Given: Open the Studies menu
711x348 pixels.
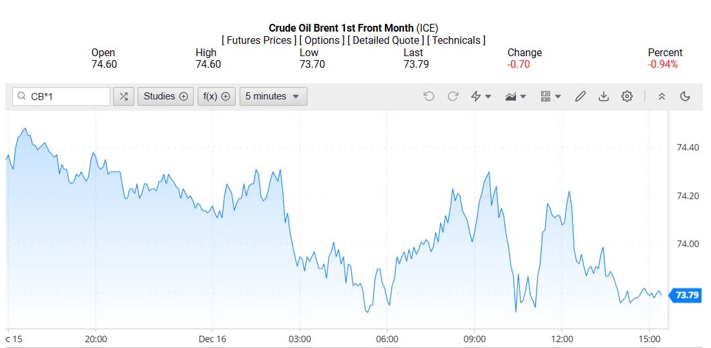Looking at the screenshot, I should coord(165,96).
